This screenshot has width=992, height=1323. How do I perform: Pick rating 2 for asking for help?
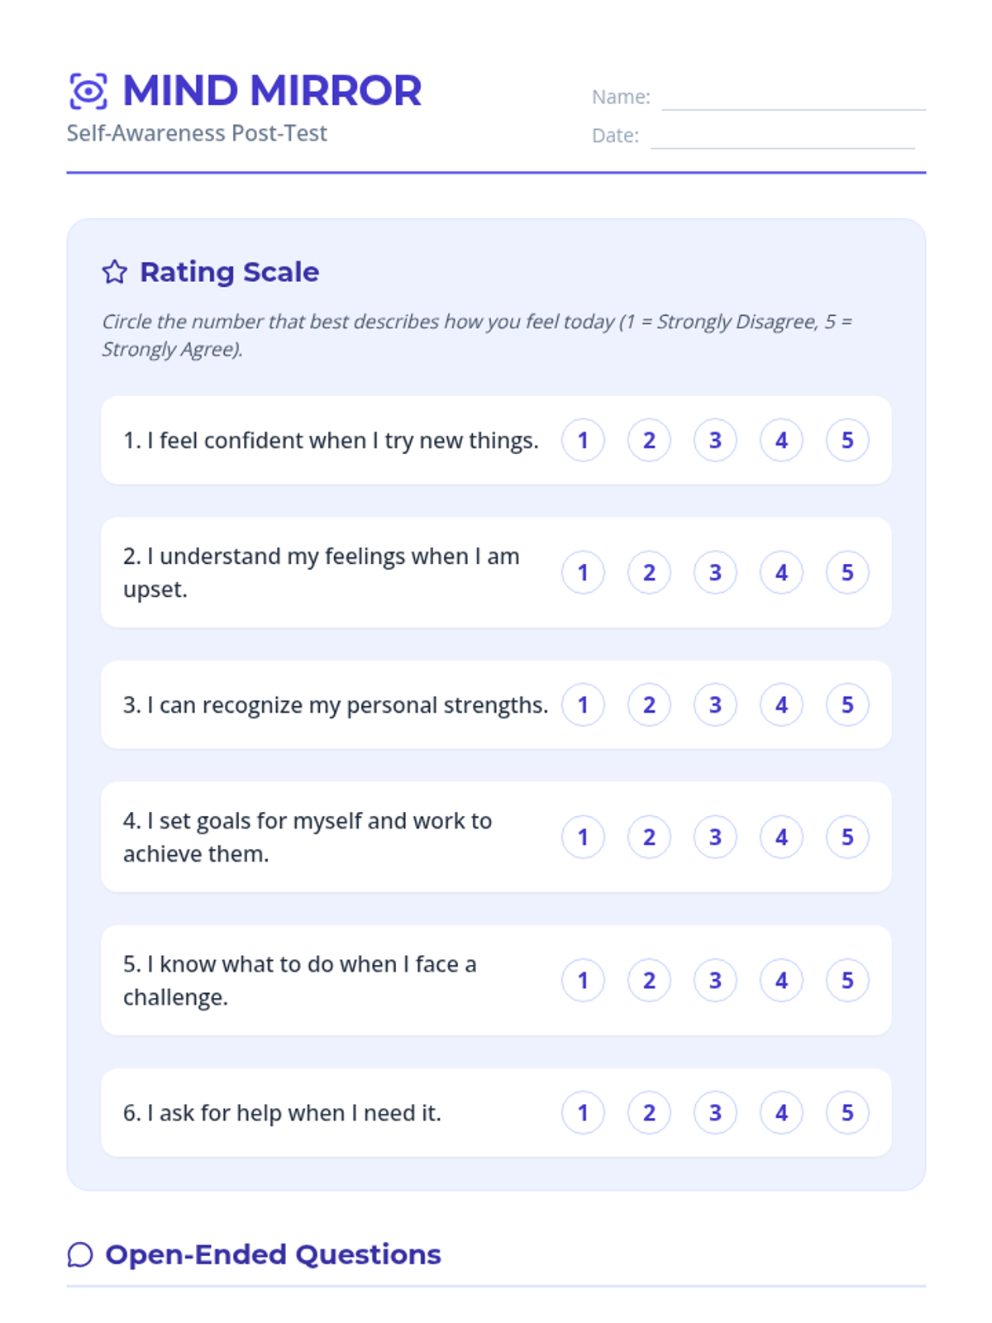point(649,1112)
